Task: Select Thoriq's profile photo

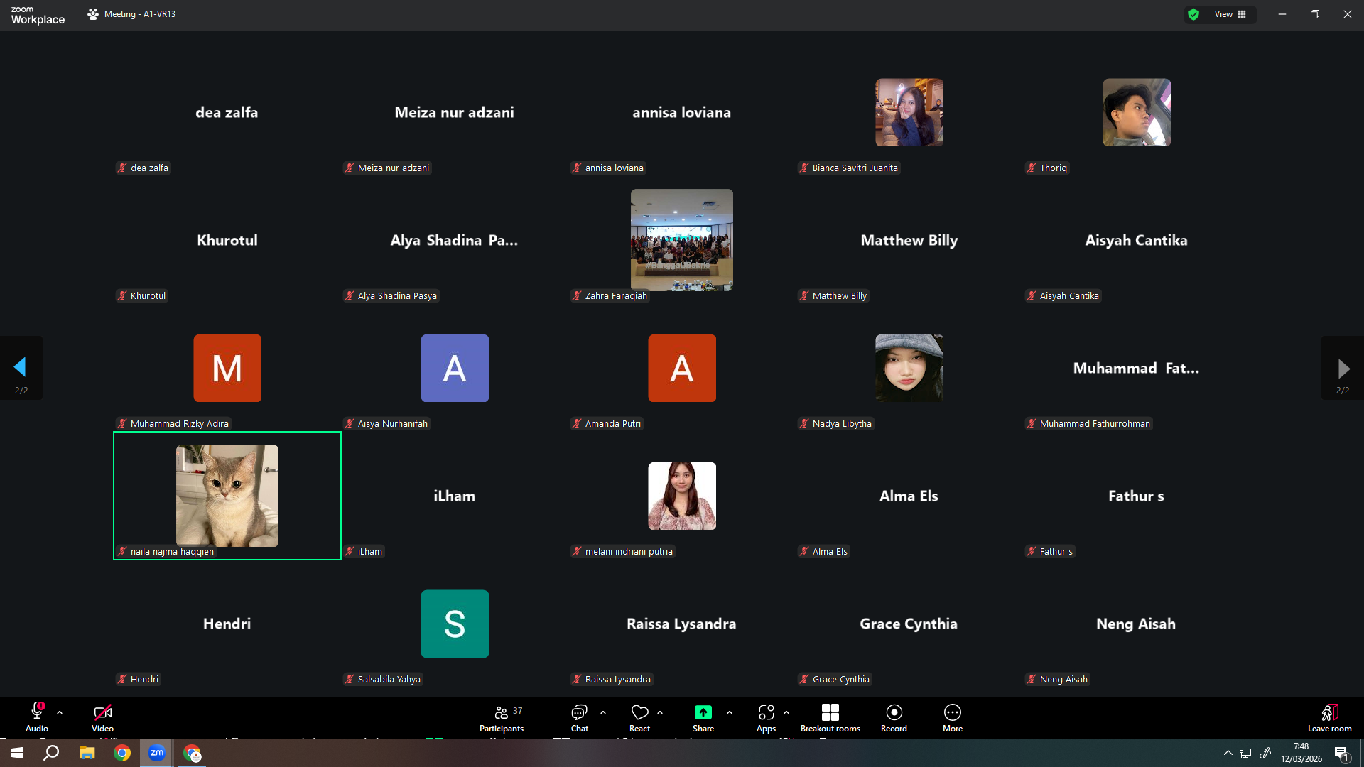Action: (x=1137, y=112)
